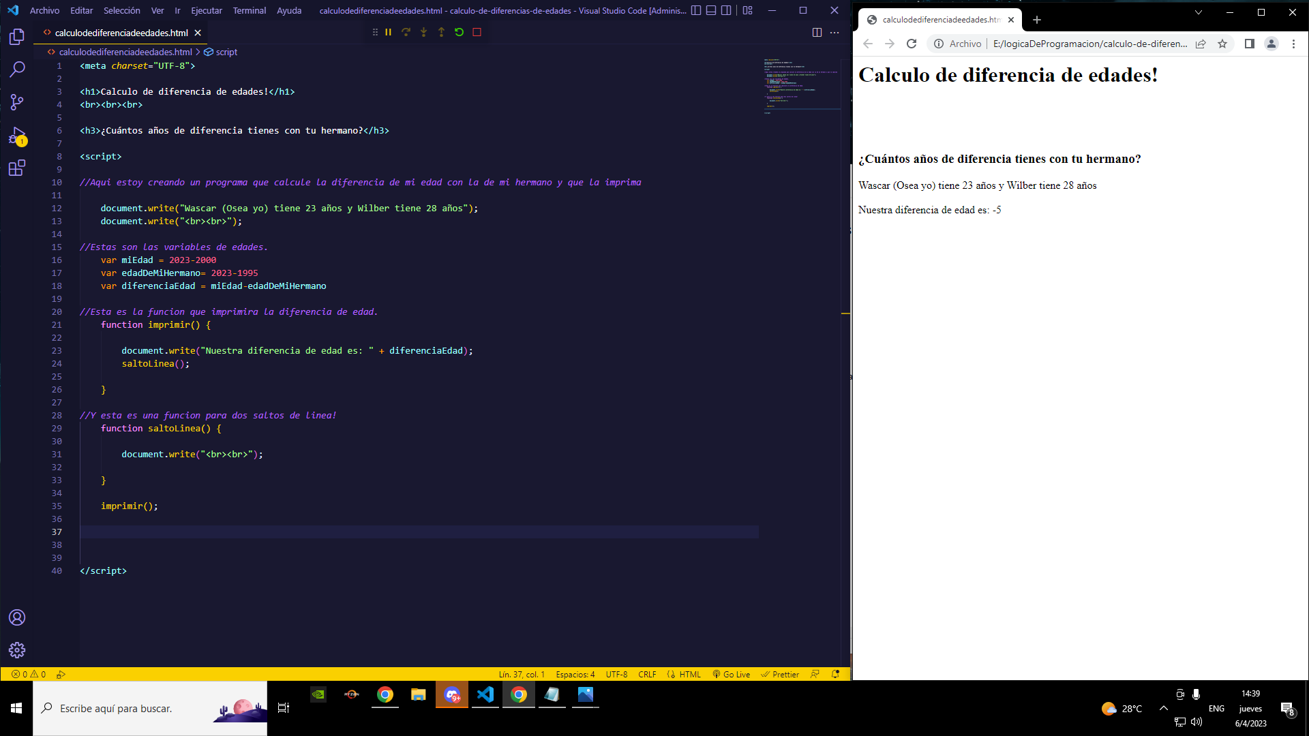
Task: Open notifications bell in the VS Code status bar
Action: click(x=836, y=675)
